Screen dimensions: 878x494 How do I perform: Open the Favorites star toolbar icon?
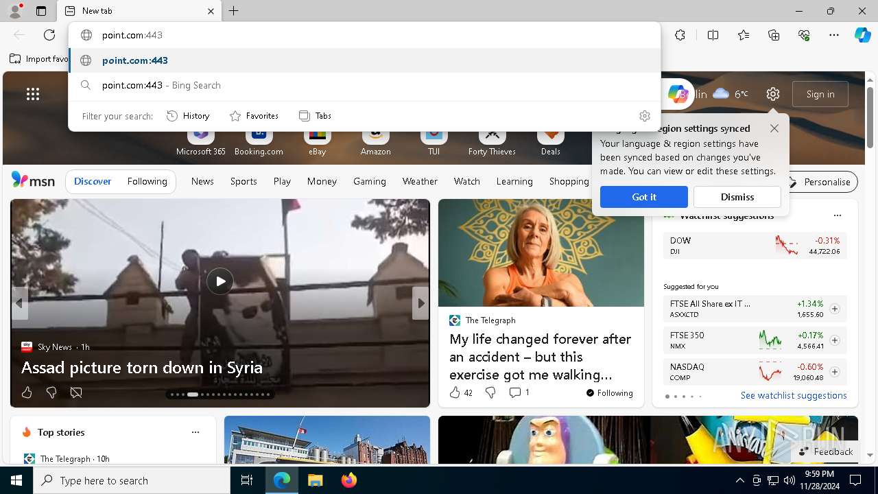click(744, 35)
